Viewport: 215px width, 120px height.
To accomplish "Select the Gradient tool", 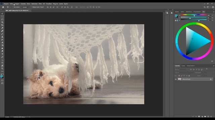I will [x=2, y=45].
